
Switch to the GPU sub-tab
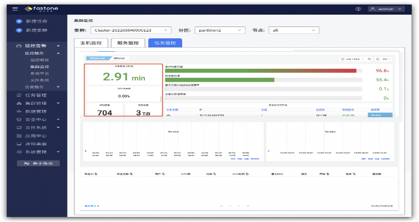[120, 58]
